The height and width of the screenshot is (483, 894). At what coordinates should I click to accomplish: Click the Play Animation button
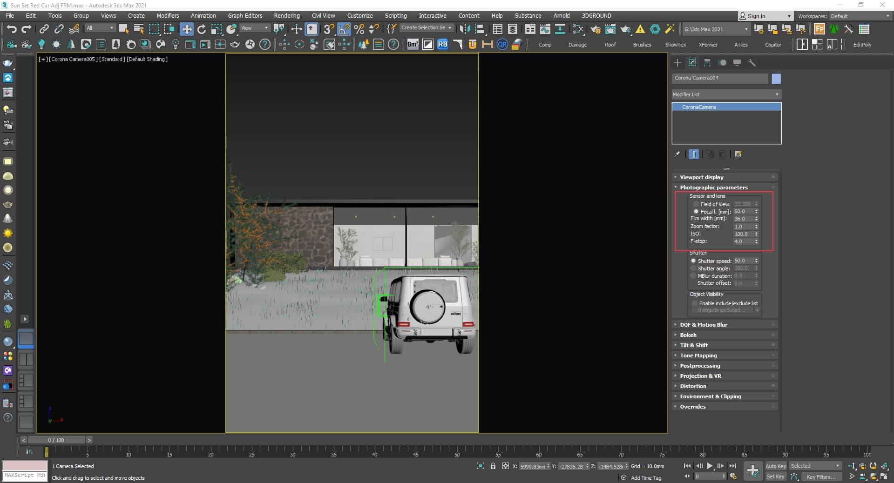pos(710,466)
